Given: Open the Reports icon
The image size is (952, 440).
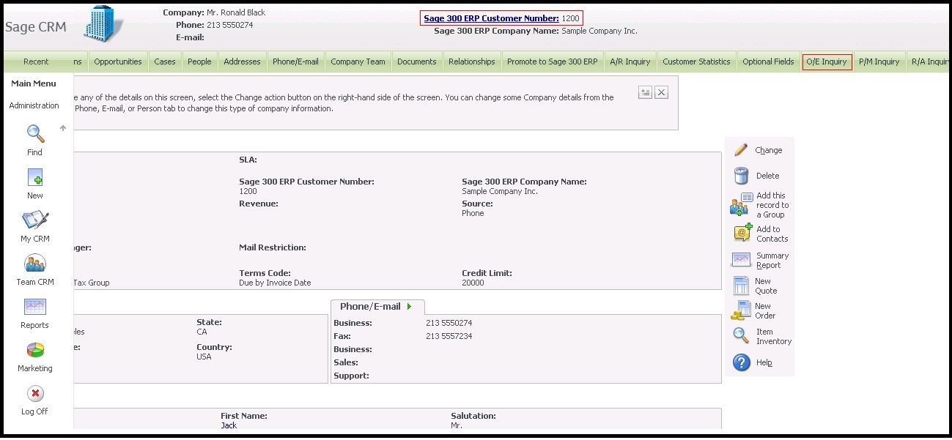Looking at the screenshot, I should tap(35, 307).
